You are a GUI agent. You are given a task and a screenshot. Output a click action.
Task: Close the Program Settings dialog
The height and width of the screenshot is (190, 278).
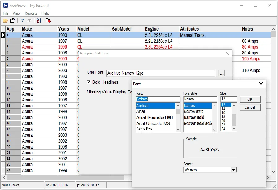[227, 53]
